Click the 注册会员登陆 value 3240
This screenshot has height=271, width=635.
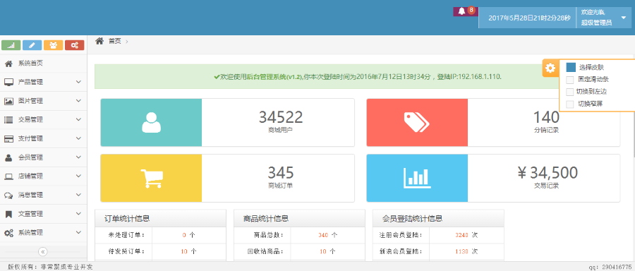tap(461, 235)
